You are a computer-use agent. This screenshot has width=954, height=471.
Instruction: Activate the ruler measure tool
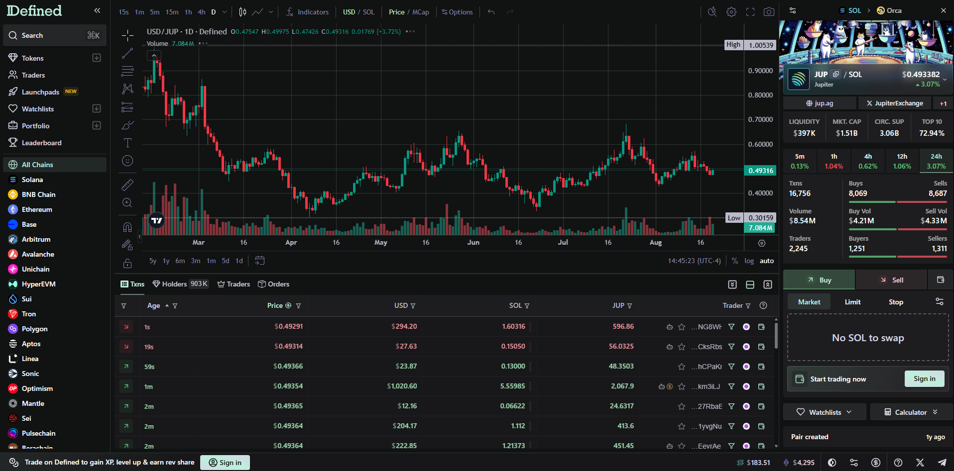[x=127, y=185]
